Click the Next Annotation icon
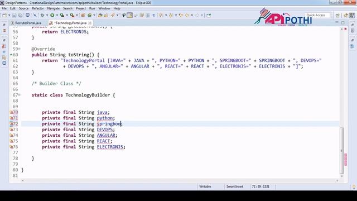This screenshot has width=357, height=201. click(161, 15)
